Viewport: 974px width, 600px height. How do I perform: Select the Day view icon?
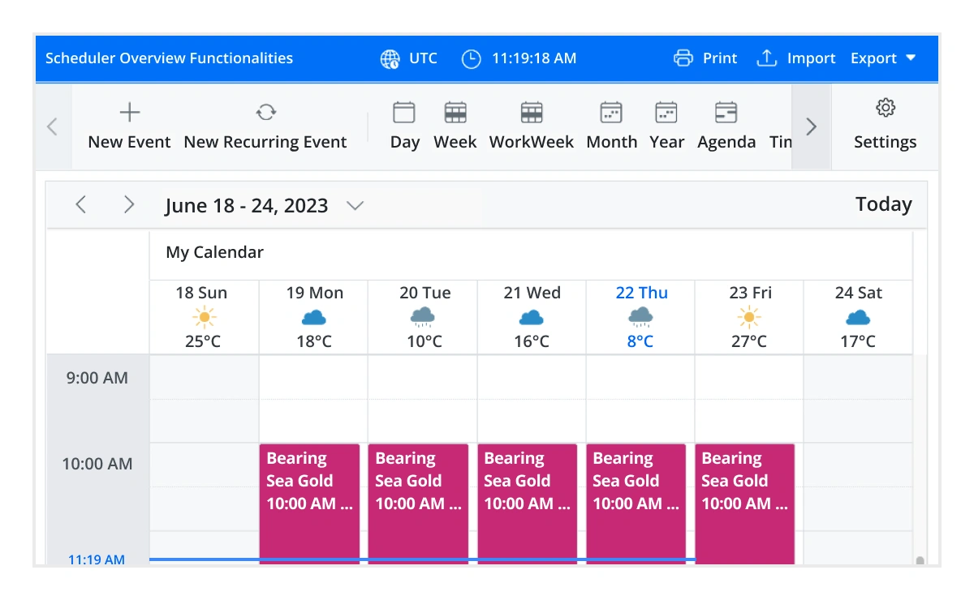[403, 113]
